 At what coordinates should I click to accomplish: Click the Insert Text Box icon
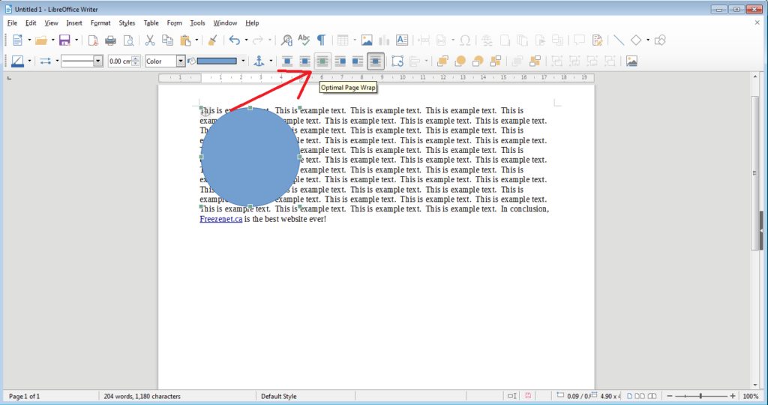402,40
